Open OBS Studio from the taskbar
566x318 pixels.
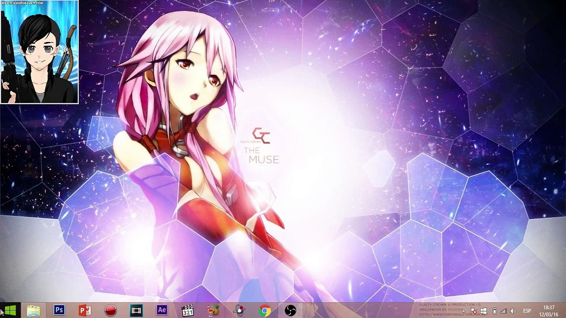291,310
